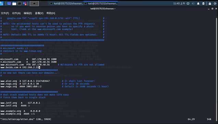
Task: Click the '54%' file position indicator
Action: click(209, 119)
